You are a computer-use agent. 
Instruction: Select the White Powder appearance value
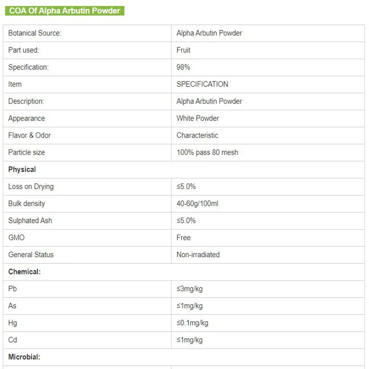click(197, 119)
